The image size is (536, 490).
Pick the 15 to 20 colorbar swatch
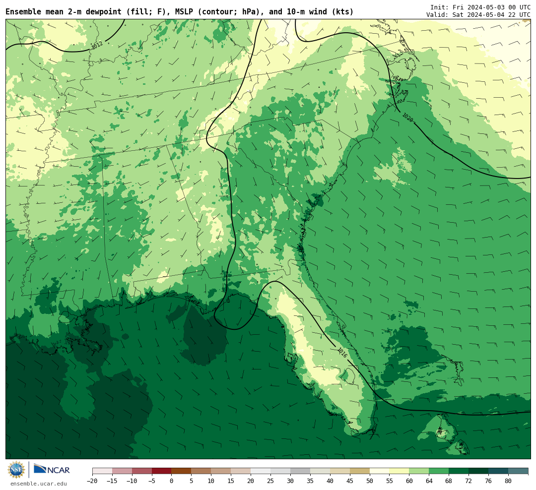(241, 471)
